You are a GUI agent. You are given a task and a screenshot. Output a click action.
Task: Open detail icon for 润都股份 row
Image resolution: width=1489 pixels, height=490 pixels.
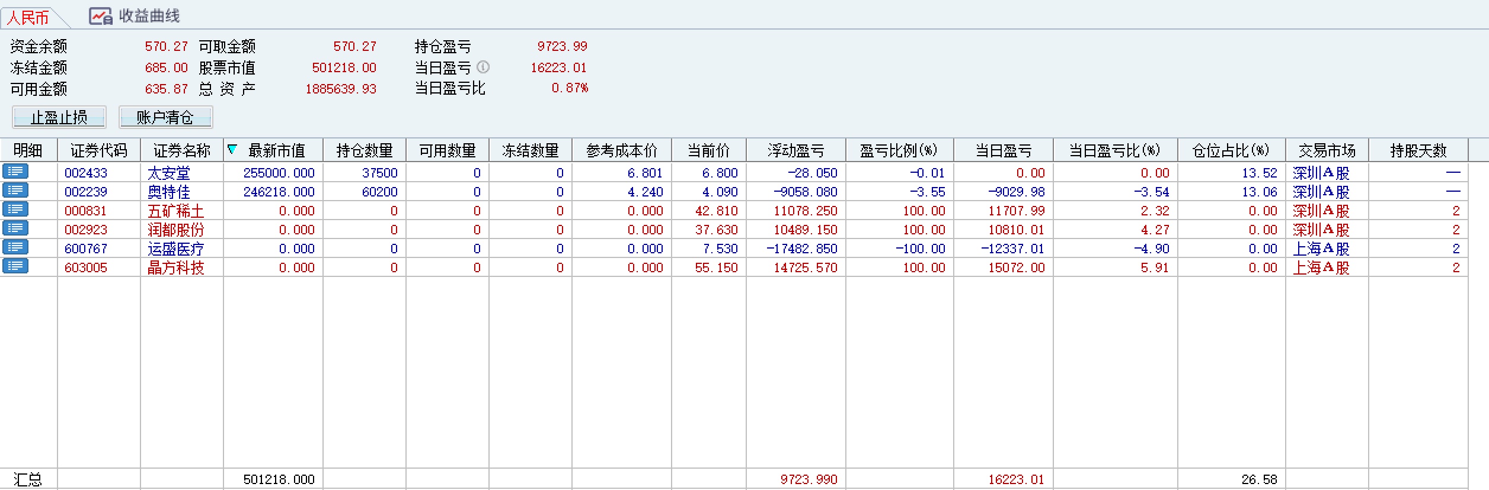(15, 228)
